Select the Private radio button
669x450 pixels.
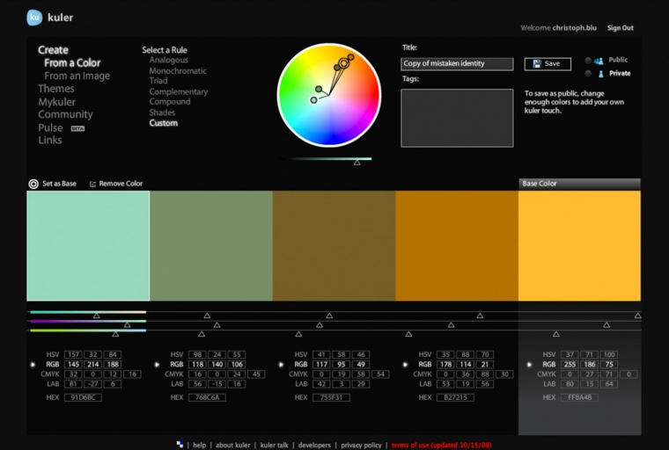588,74
